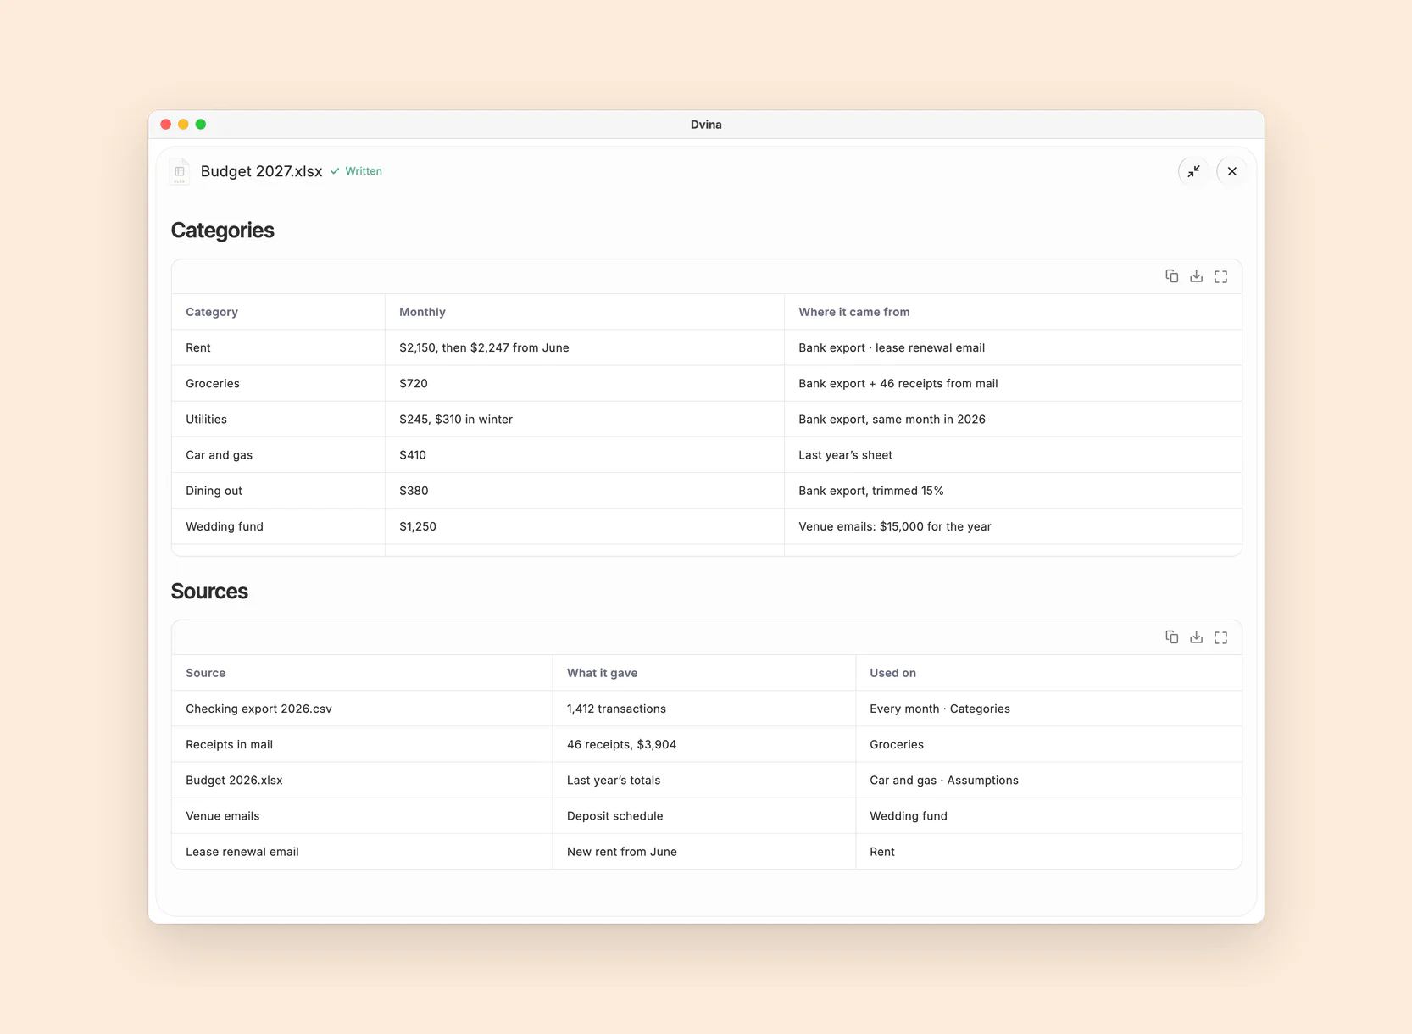Select the Used on column header
This screenshot has height=1034, width=1412.
click(1048, 673)
